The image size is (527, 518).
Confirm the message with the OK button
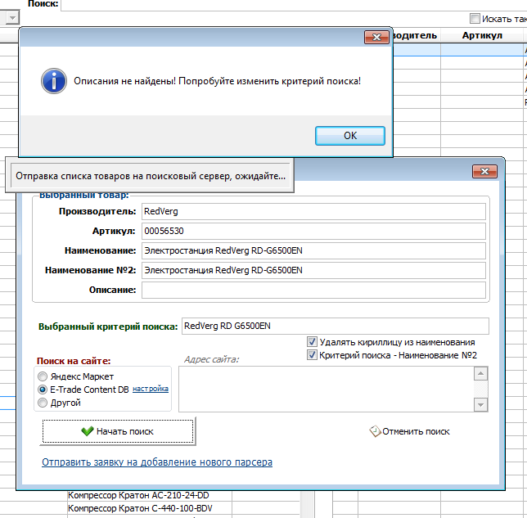coord(350,136)
